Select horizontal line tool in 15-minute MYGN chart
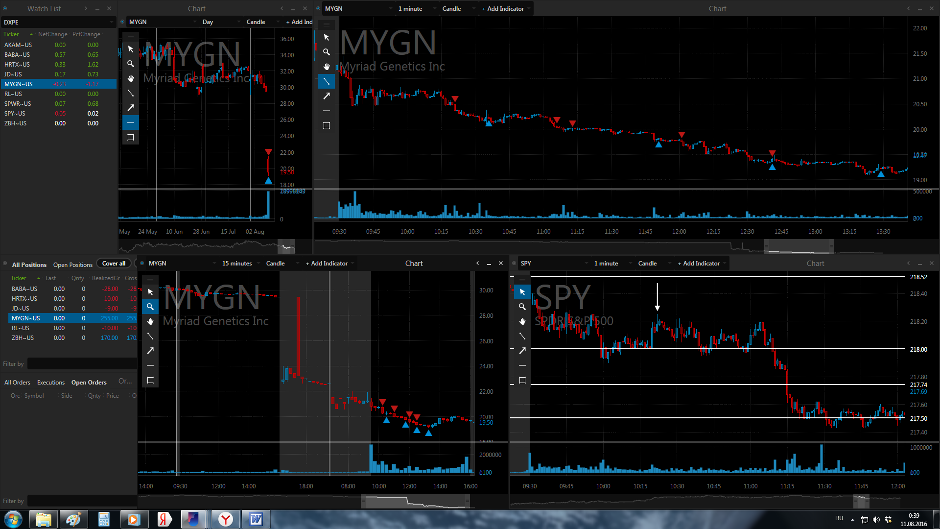The width and height of the screenshot is (940, 529). click(x=150, y=365)
